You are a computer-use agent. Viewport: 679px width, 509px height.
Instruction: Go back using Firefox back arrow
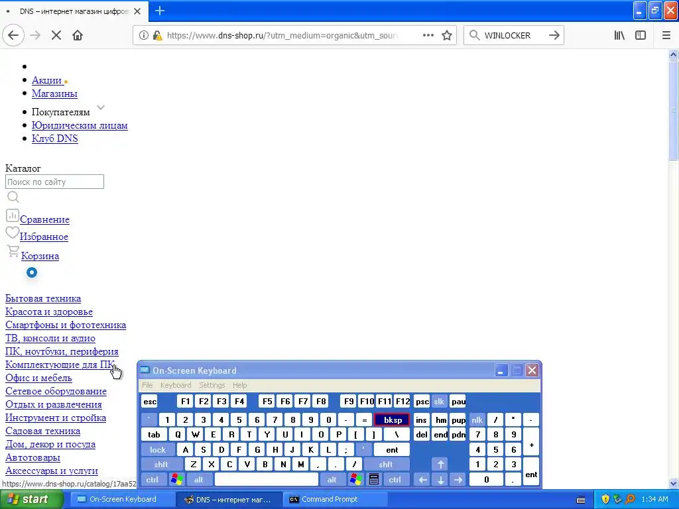click(x=13, y=36)
